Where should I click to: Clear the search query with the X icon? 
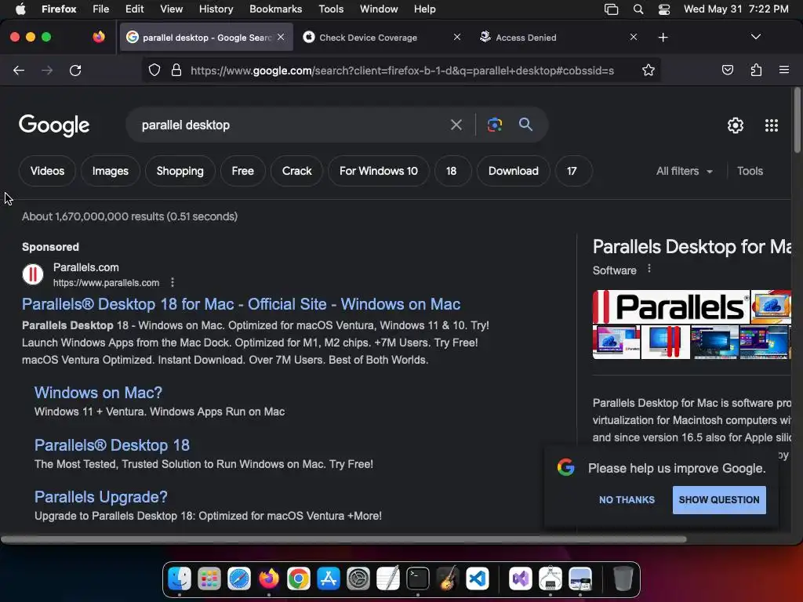click(456, 125)
